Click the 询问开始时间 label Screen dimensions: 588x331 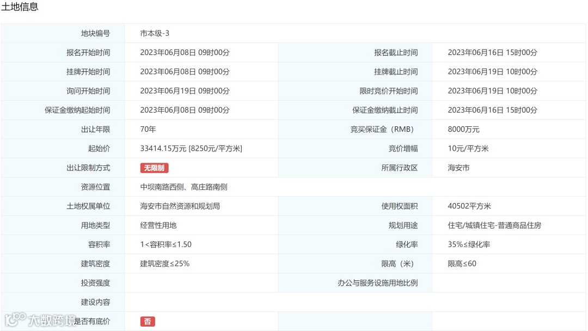[89, 91]
